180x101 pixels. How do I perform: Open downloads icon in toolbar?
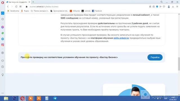(x=173, y=7)
